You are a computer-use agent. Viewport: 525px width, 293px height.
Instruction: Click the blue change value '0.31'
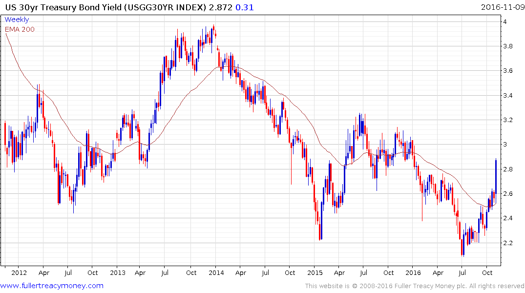(x=244, y=7)
